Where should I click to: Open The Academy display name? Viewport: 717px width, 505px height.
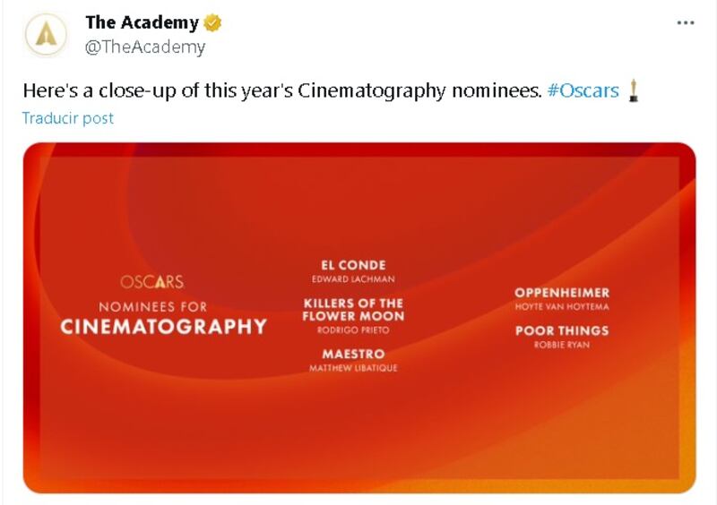click(x=142, y=22)
